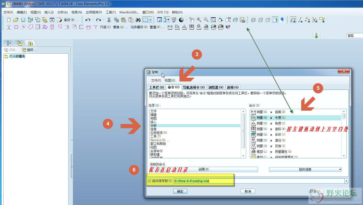Screen dimensions: 363x205
Task: Click the Zoom In magnifier
Action: tap(199, 20)
